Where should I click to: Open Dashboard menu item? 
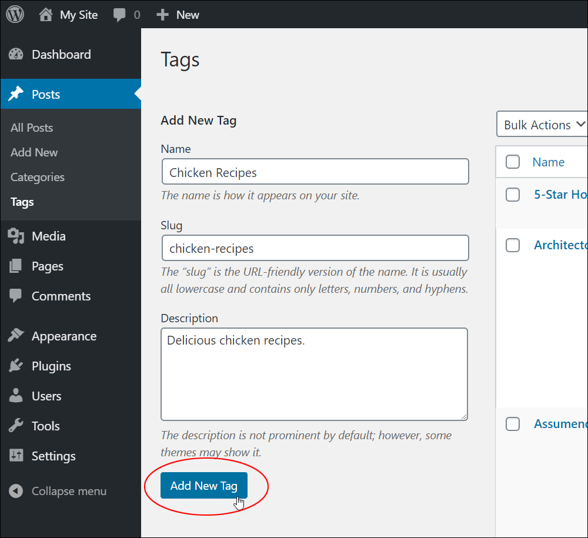pos(62,54)
